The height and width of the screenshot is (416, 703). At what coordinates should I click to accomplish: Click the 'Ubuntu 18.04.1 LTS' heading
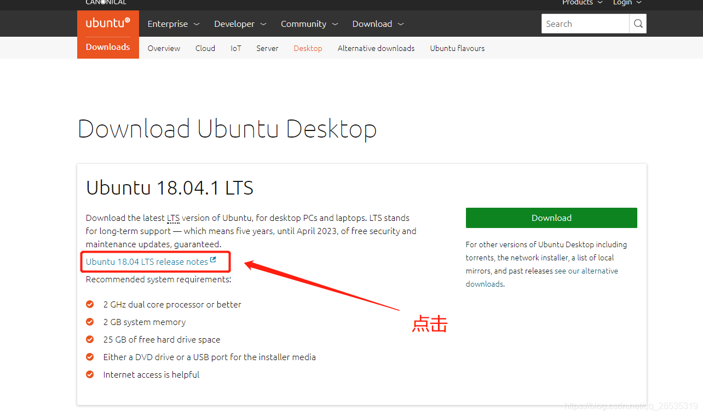[170, 188]
